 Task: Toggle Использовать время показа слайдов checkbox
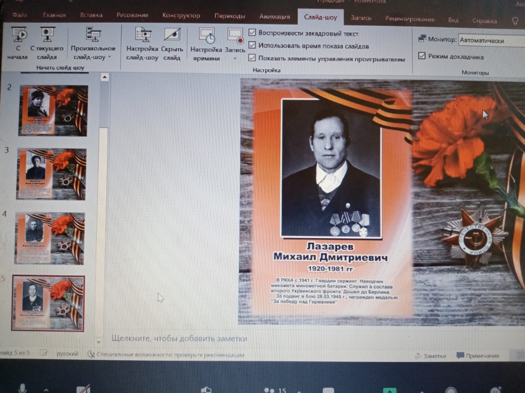click(252, 45)
